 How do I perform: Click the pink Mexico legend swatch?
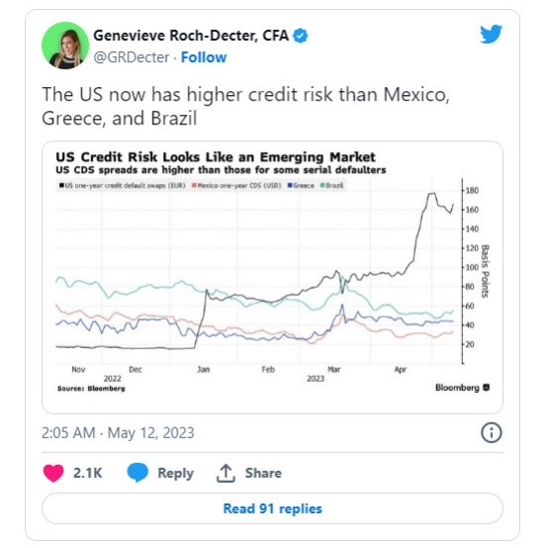194,185
